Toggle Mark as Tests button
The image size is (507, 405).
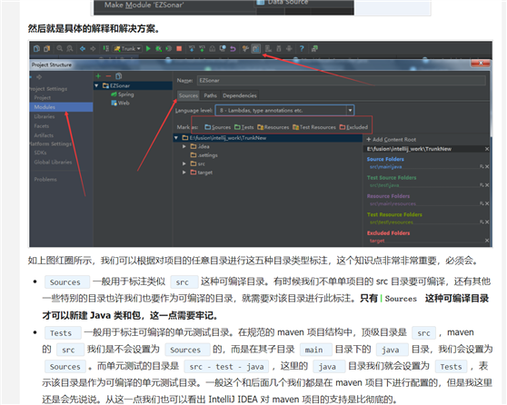(x=244, y=127)
